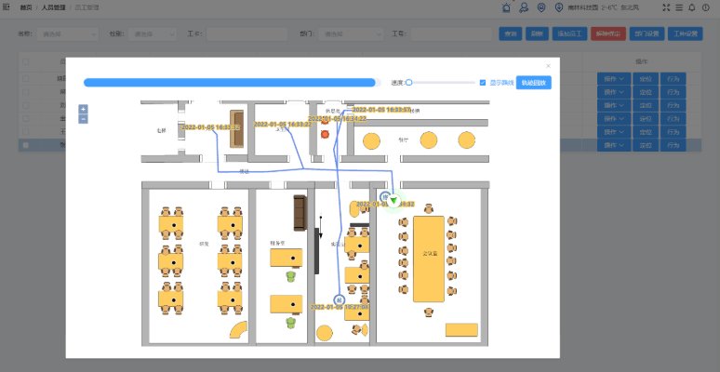Click the green arrow current-position marker
The height and width of the screenshot is (372, 720).
pyautogui.click(x=393, y=200)
